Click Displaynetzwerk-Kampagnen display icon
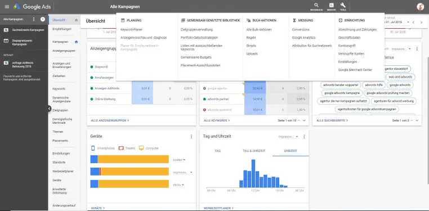This screenshot has height=211, width=429. (x=6, y=41)
